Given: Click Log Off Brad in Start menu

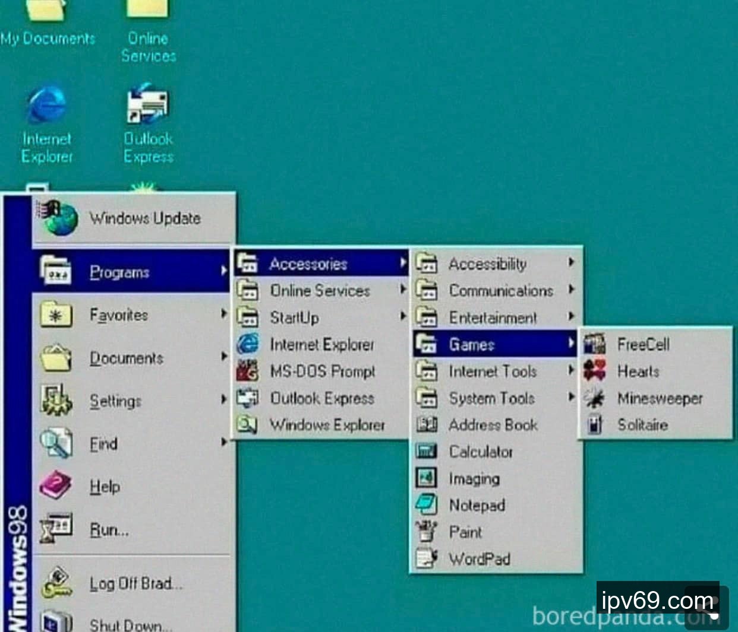Looking at the screenshot, I should [135, 584].
